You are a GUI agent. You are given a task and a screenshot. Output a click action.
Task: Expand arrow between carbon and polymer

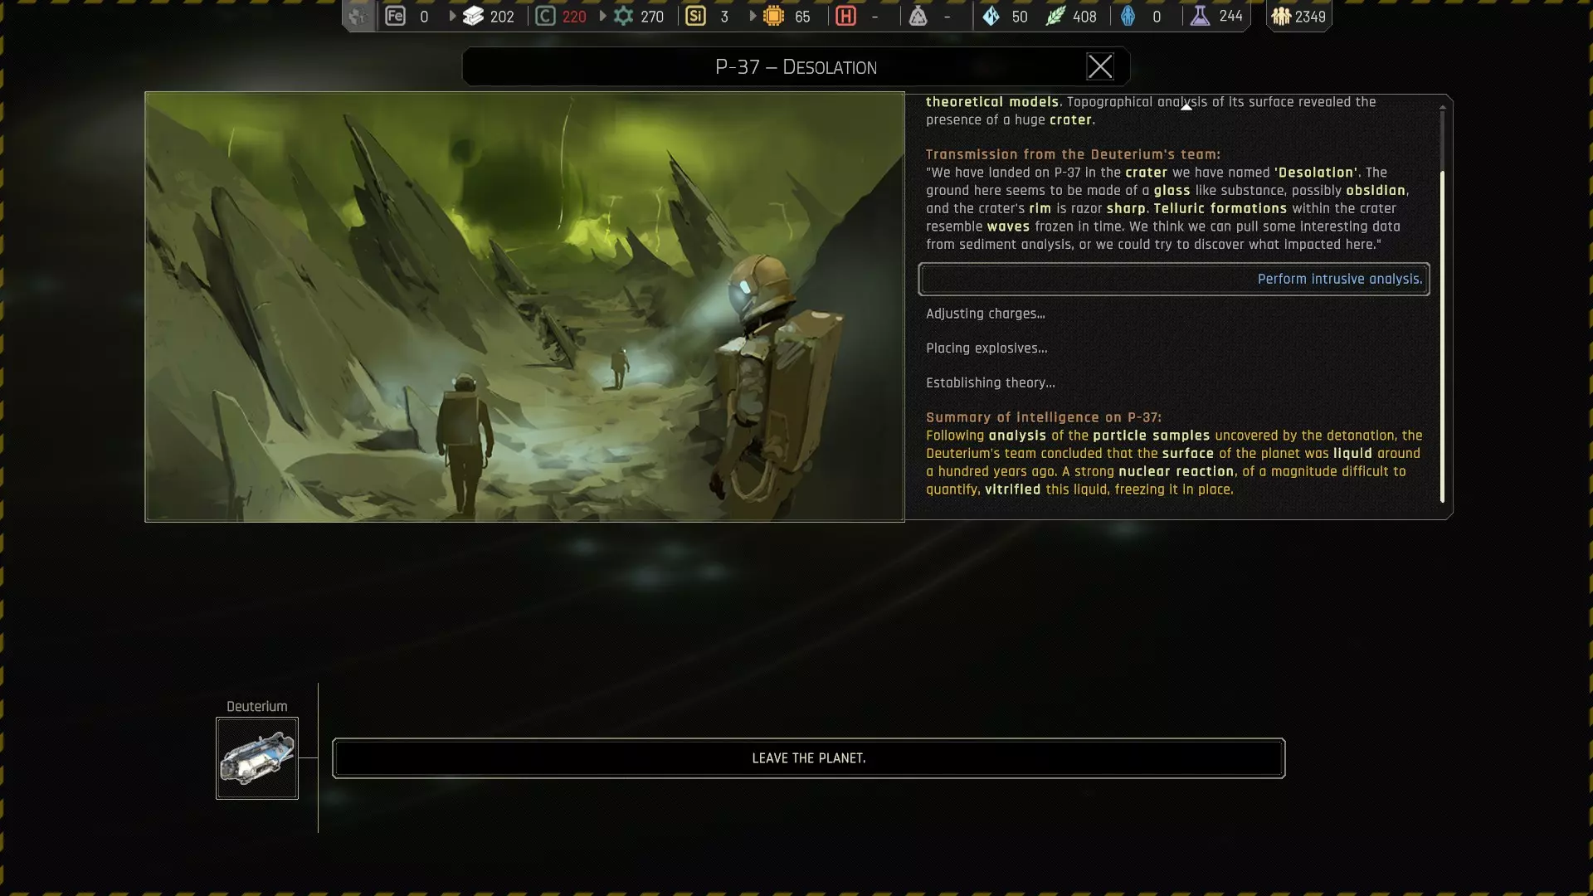tap(603, 16)
